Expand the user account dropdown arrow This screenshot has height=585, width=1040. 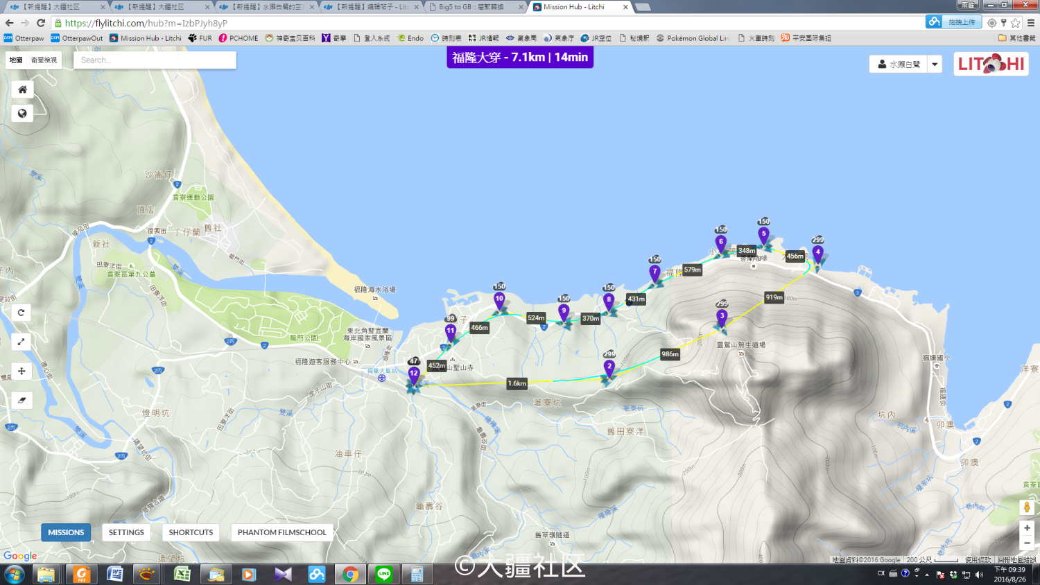[935, 64]
